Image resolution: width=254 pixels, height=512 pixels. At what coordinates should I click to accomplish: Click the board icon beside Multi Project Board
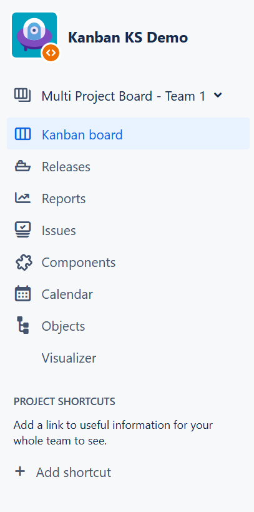22,96
